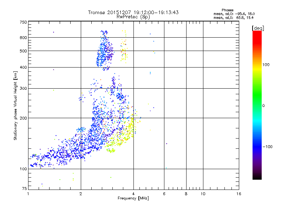
Task: Click the x-axis tick label '4'
Action: (x=133, y=194)
